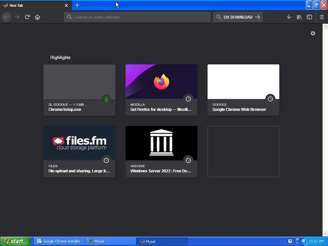Click the Google Chrome Web Browser title
The image size is (328, 246).
tap(239, 110)
